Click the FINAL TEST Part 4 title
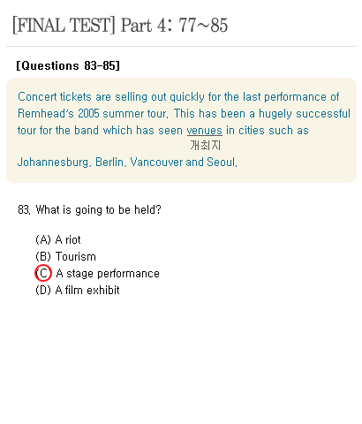Viewport: 362px width, 424px height. [120, 26]
